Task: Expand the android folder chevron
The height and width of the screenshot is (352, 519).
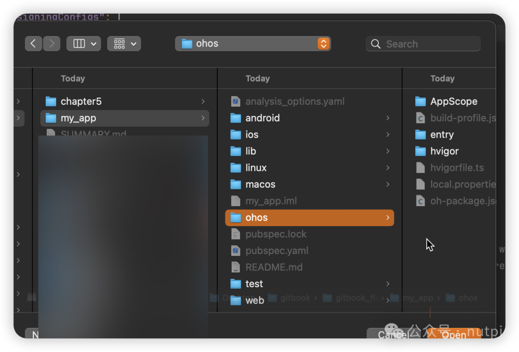Action: (x=388, y=118)
